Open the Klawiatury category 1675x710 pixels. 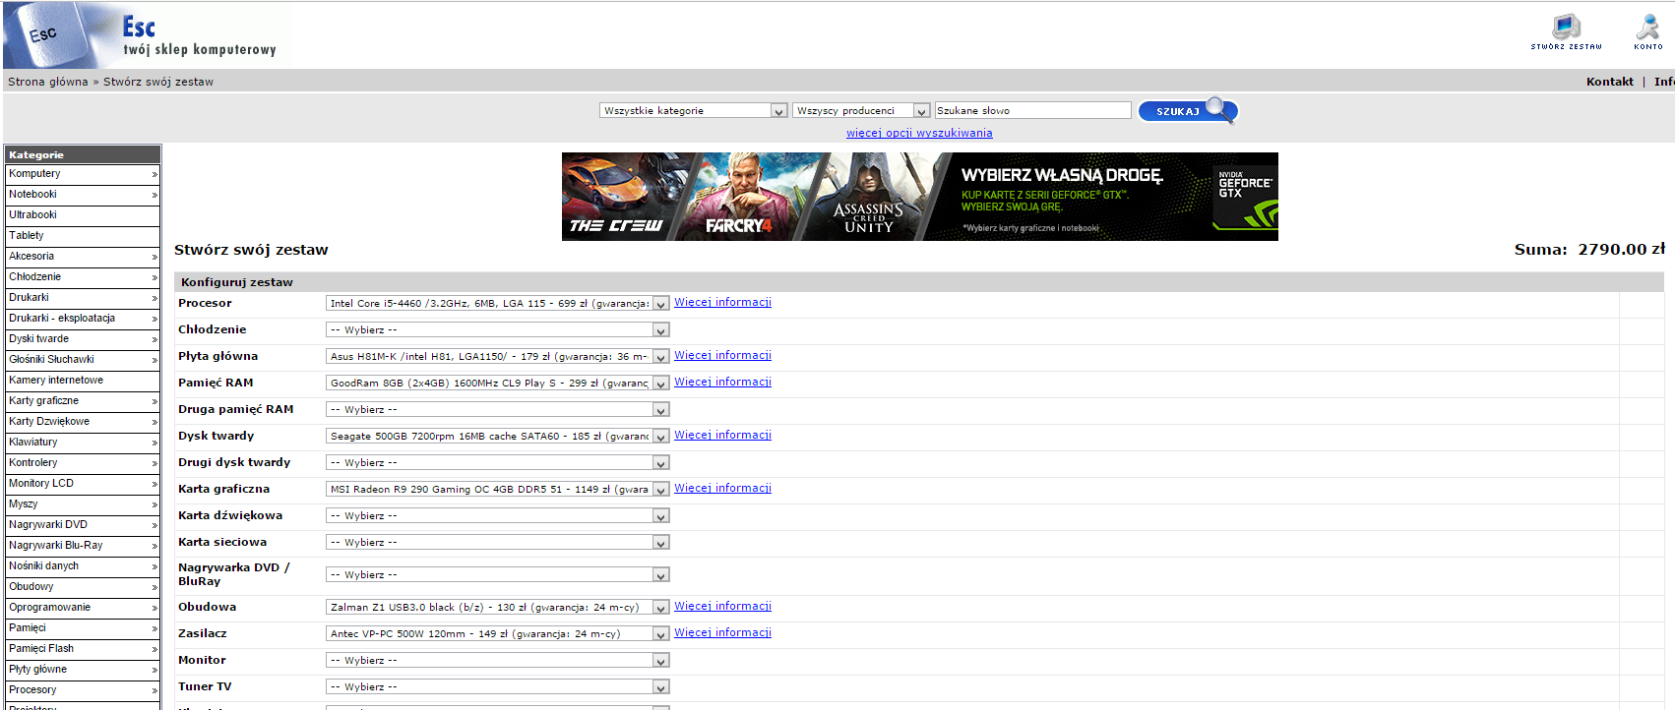click(x=83, y=443)
